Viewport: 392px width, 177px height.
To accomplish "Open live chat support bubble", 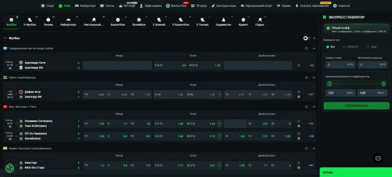I will point(378,158).
